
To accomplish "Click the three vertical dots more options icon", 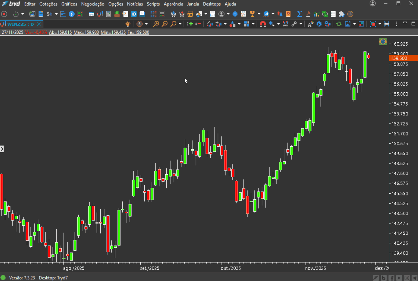I will point(396,24).
